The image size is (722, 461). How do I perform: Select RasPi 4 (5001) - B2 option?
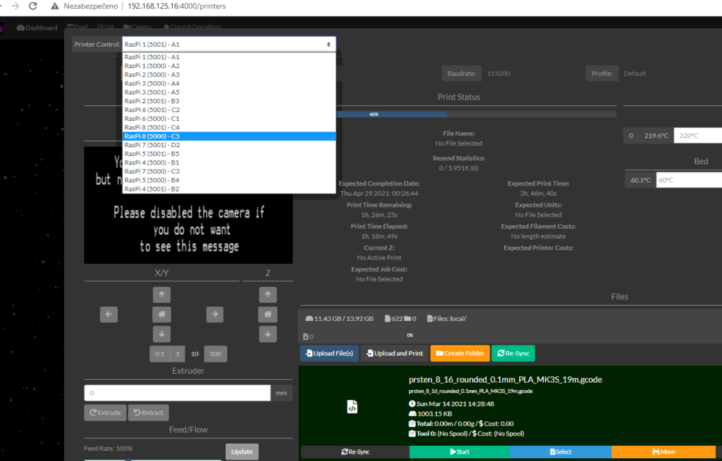(229, 189)
